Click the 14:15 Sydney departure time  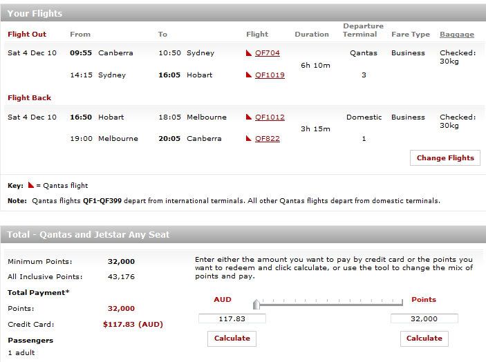point(81,75)
